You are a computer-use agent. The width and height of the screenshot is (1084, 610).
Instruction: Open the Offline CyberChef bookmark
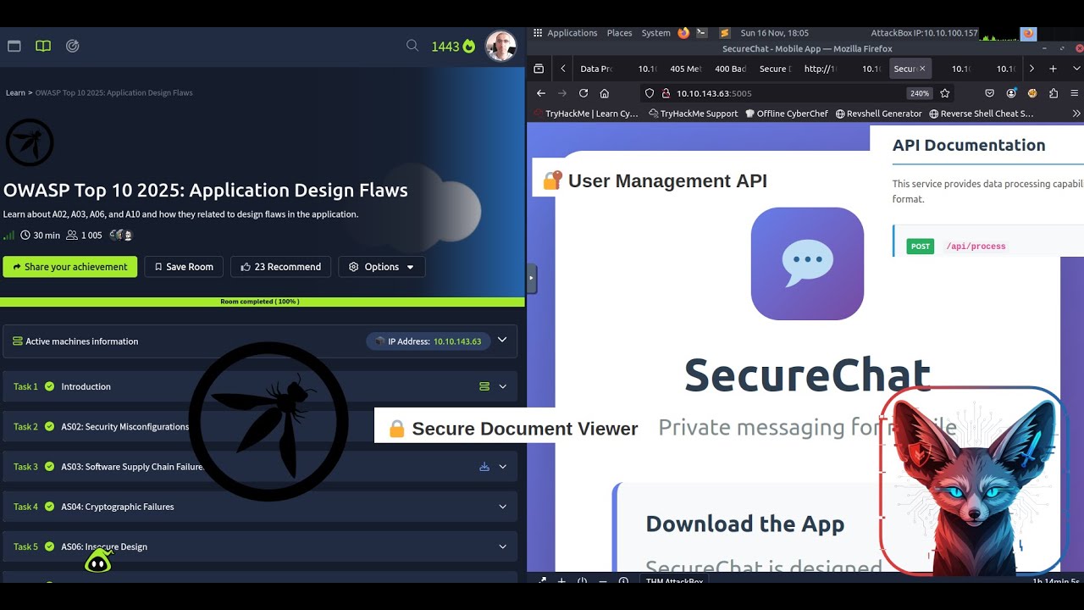click(787, 114)
